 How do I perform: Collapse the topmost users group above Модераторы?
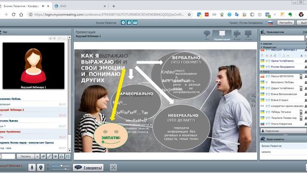coord(261,44)
